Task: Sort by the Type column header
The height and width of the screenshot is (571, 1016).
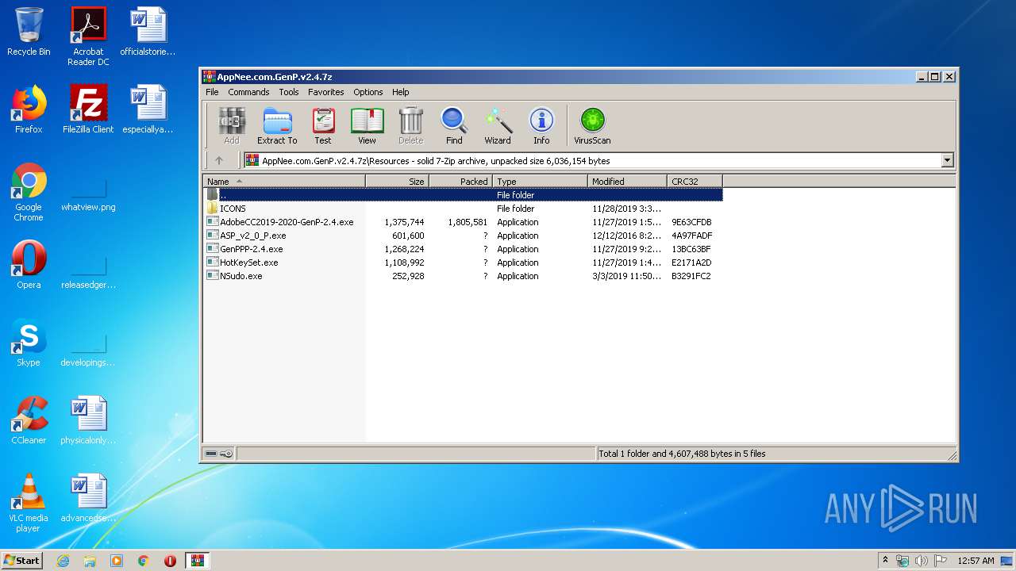Action: 540,182
